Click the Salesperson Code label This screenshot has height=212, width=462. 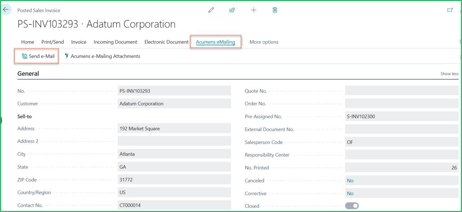coord(263,142)
